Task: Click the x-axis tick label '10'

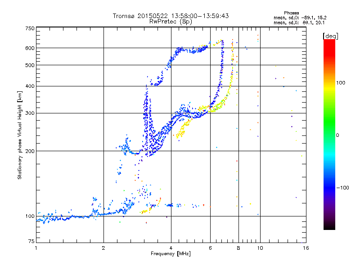Action: 260,248
